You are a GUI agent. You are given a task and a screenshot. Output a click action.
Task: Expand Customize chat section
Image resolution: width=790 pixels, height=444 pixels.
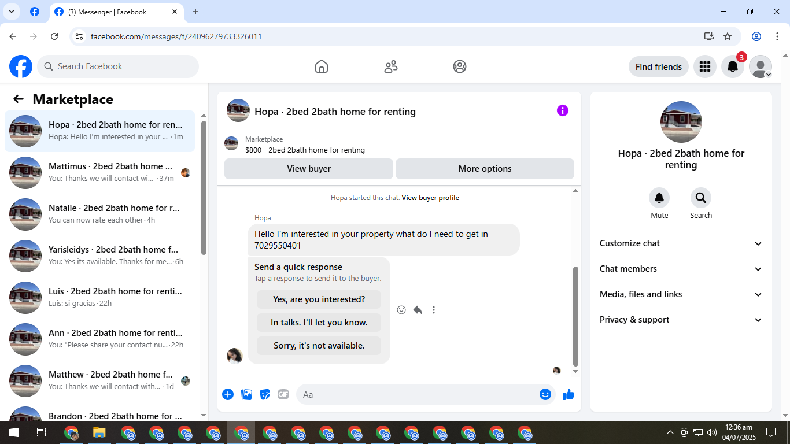(x=681, y=243)
